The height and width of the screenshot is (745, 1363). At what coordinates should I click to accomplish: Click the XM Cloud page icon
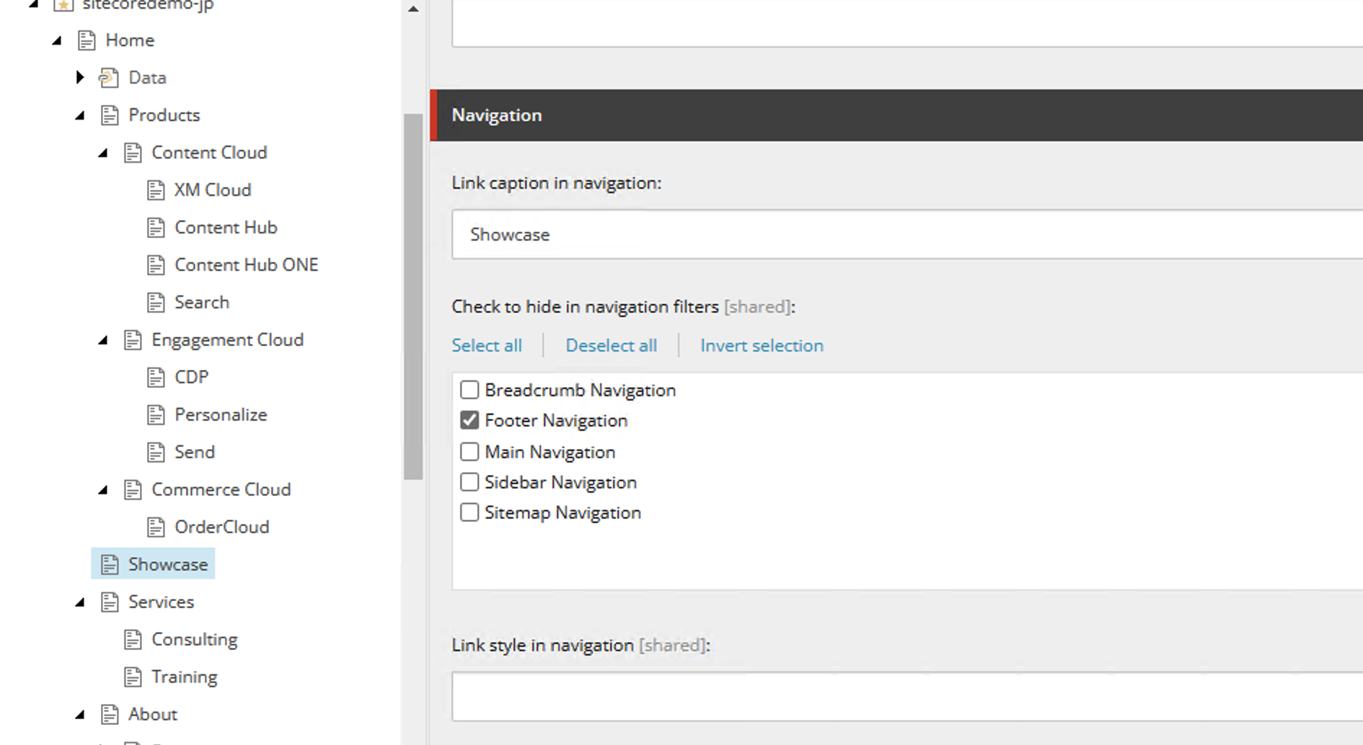coord(156,190)
